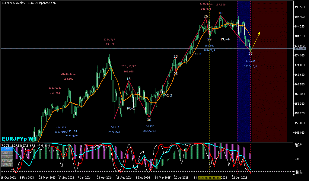
Task: Click the '7 Jan 2024' time axis label
Action: click(x=85, y=178)
